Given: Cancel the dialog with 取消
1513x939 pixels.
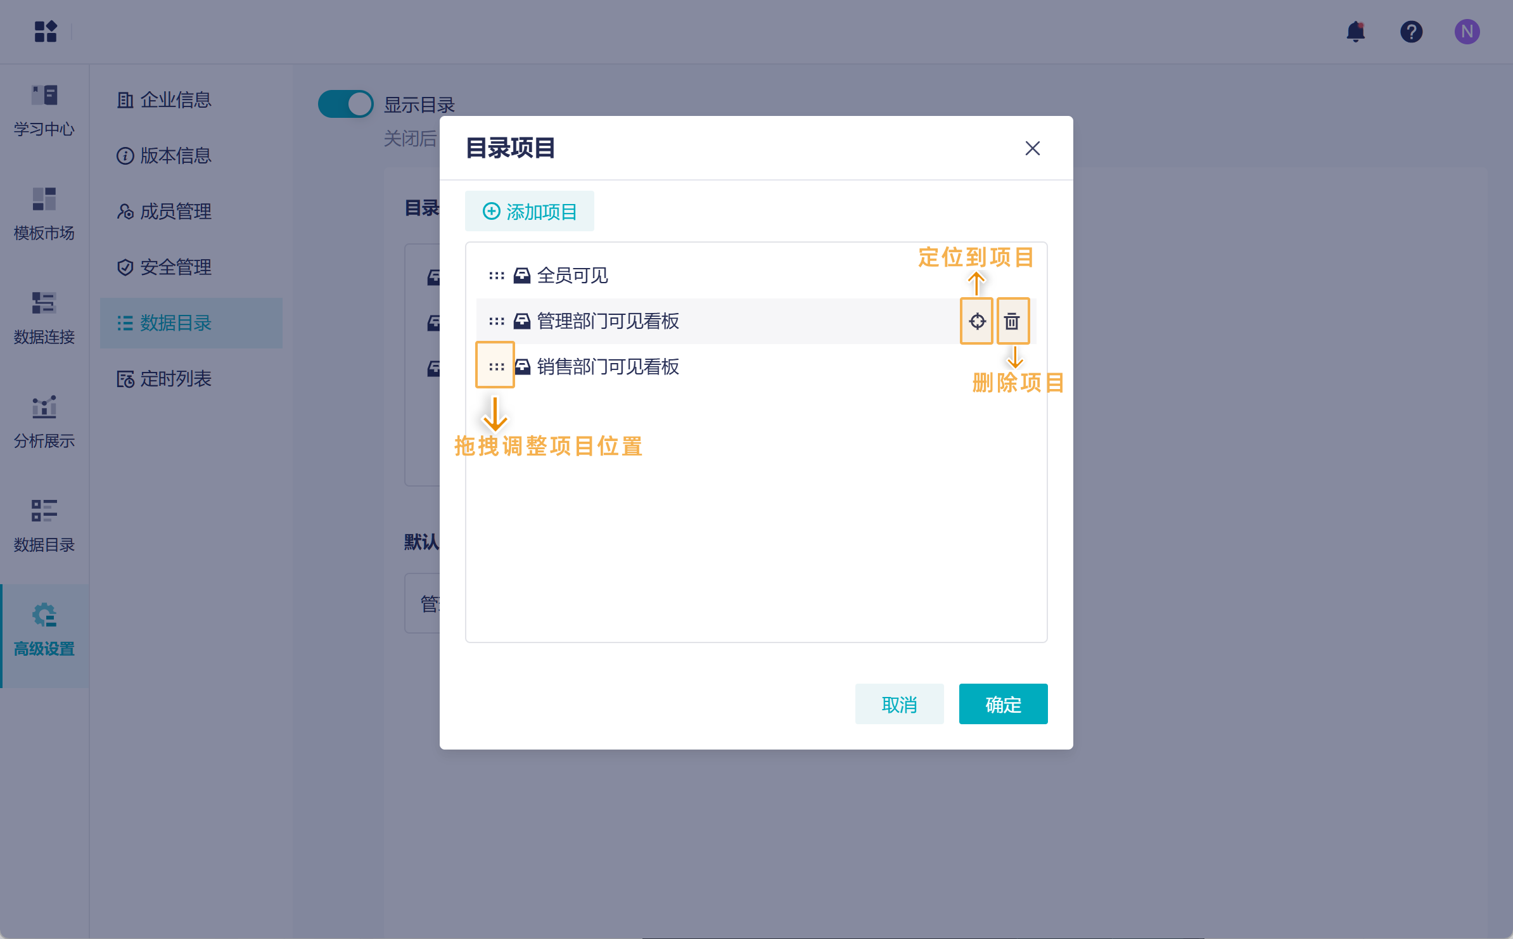Looking at the screenshot, I should pyautogui.click(x=900, y=704).
